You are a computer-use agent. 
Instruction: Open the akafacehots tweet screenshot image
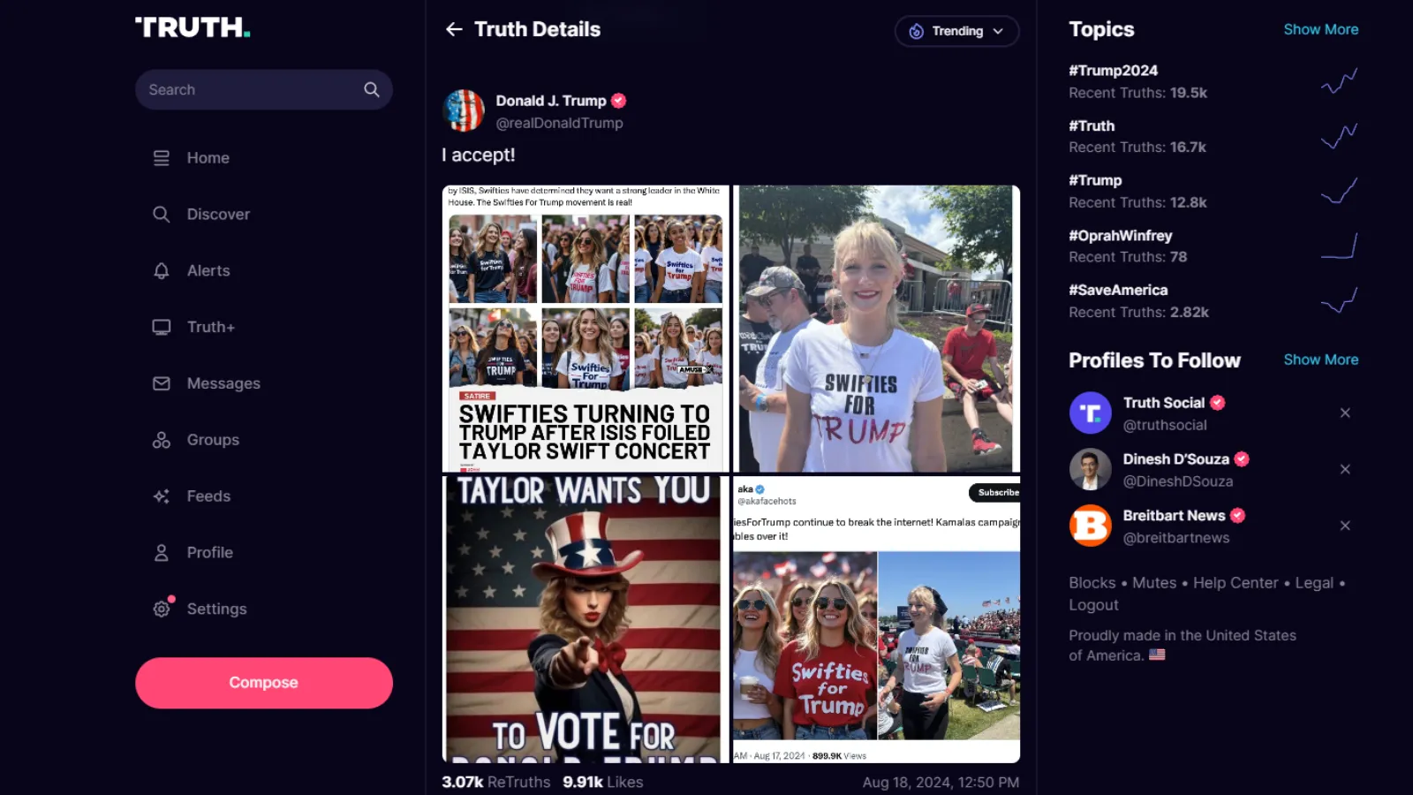(876, 619)
